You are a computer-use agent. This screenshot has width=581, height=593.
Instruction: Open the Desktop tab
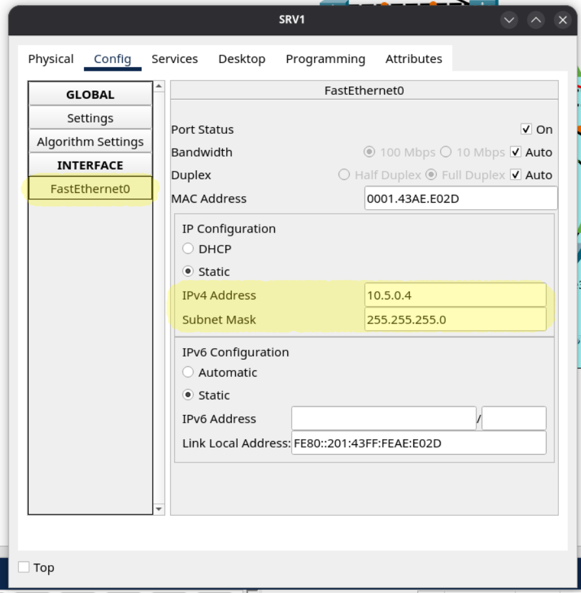[x=242, y=59]
